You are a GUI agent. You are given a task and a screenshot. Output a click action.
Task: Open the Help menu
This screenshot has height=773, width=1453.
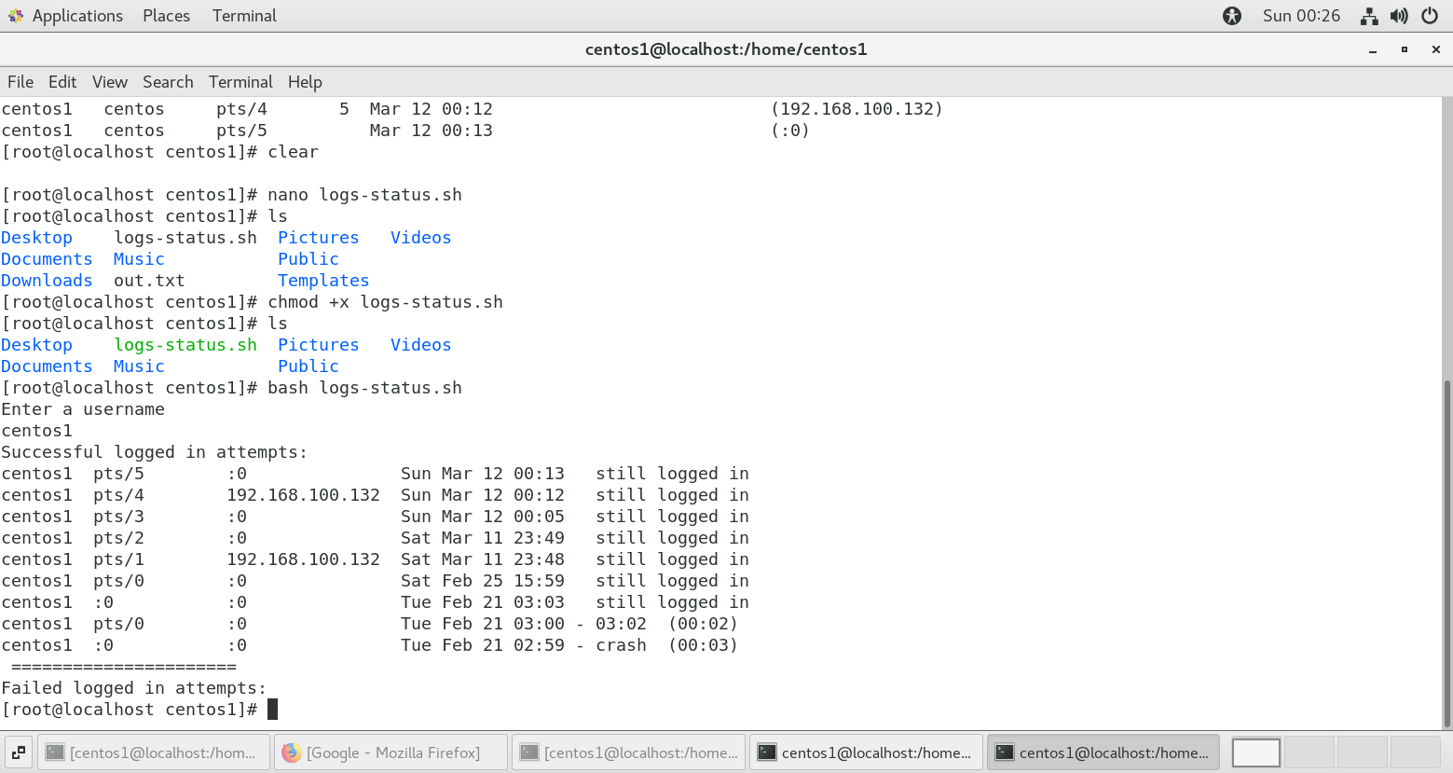click(305, 82)
